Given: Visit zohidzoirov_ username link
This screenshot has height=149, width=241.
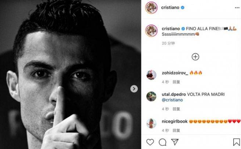Looking at the screenshot, I should click(175, 73).
